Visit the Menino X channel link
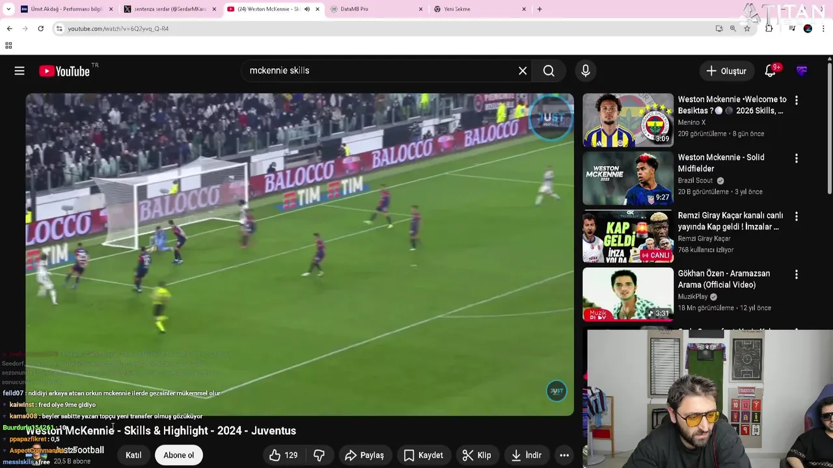This screenshot has height=468, width=833. pyautogui.click(x=692, y=122)
